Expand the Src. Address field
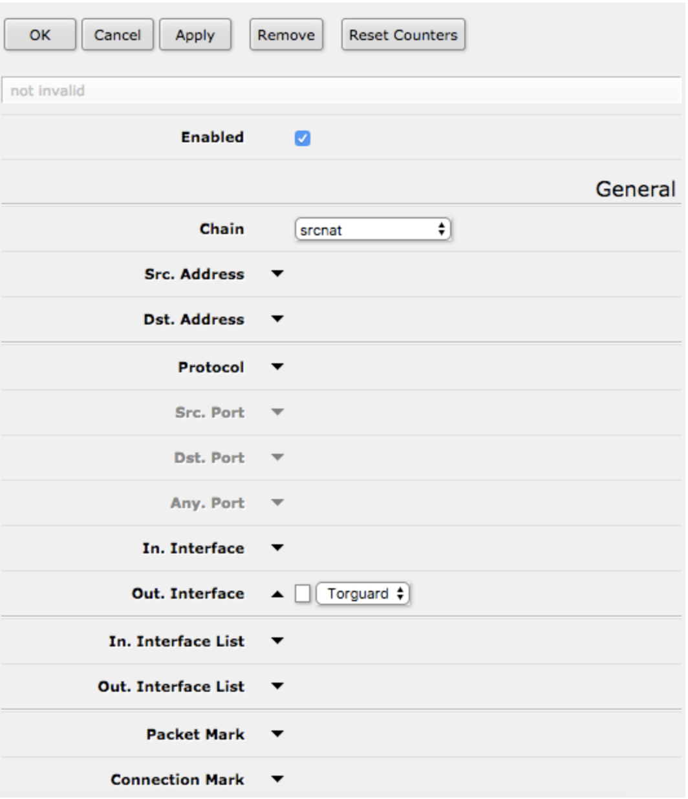This screenshot has width=688, height=799. (x=278, y=274)
